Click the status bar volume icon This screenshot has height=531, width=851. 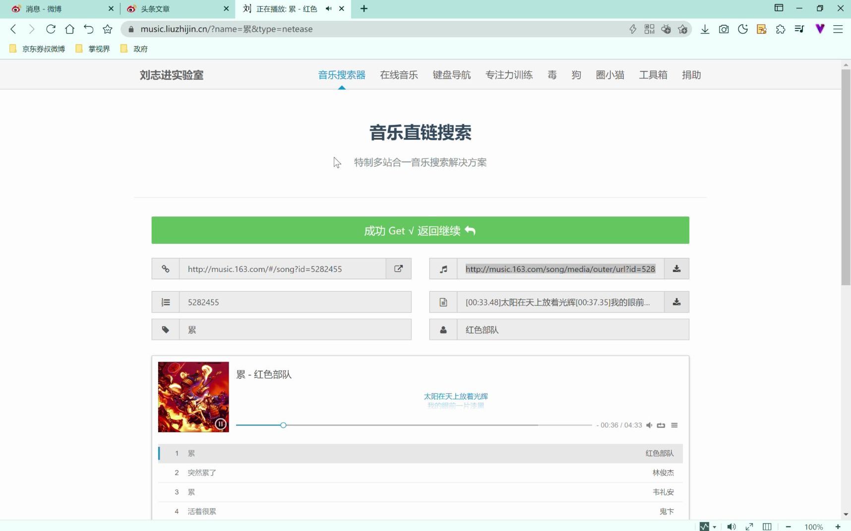pyautogui.click(x=731, y=527)
